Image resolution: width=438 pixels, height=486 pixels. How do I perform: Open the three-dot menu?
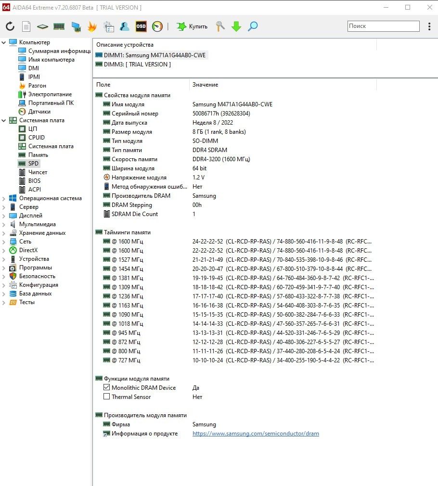pos(429,26)
